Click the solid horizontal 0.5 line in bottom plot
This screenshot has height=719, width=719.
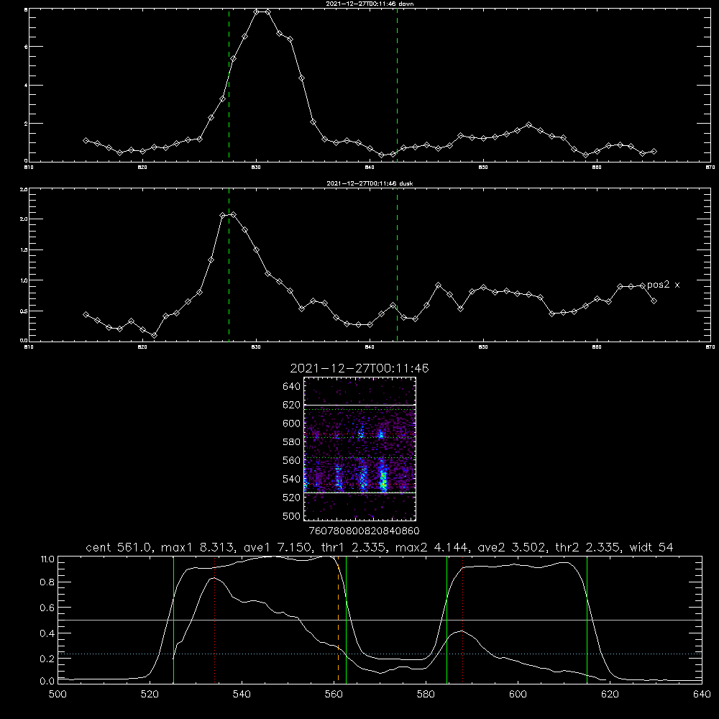coord(380,620)
